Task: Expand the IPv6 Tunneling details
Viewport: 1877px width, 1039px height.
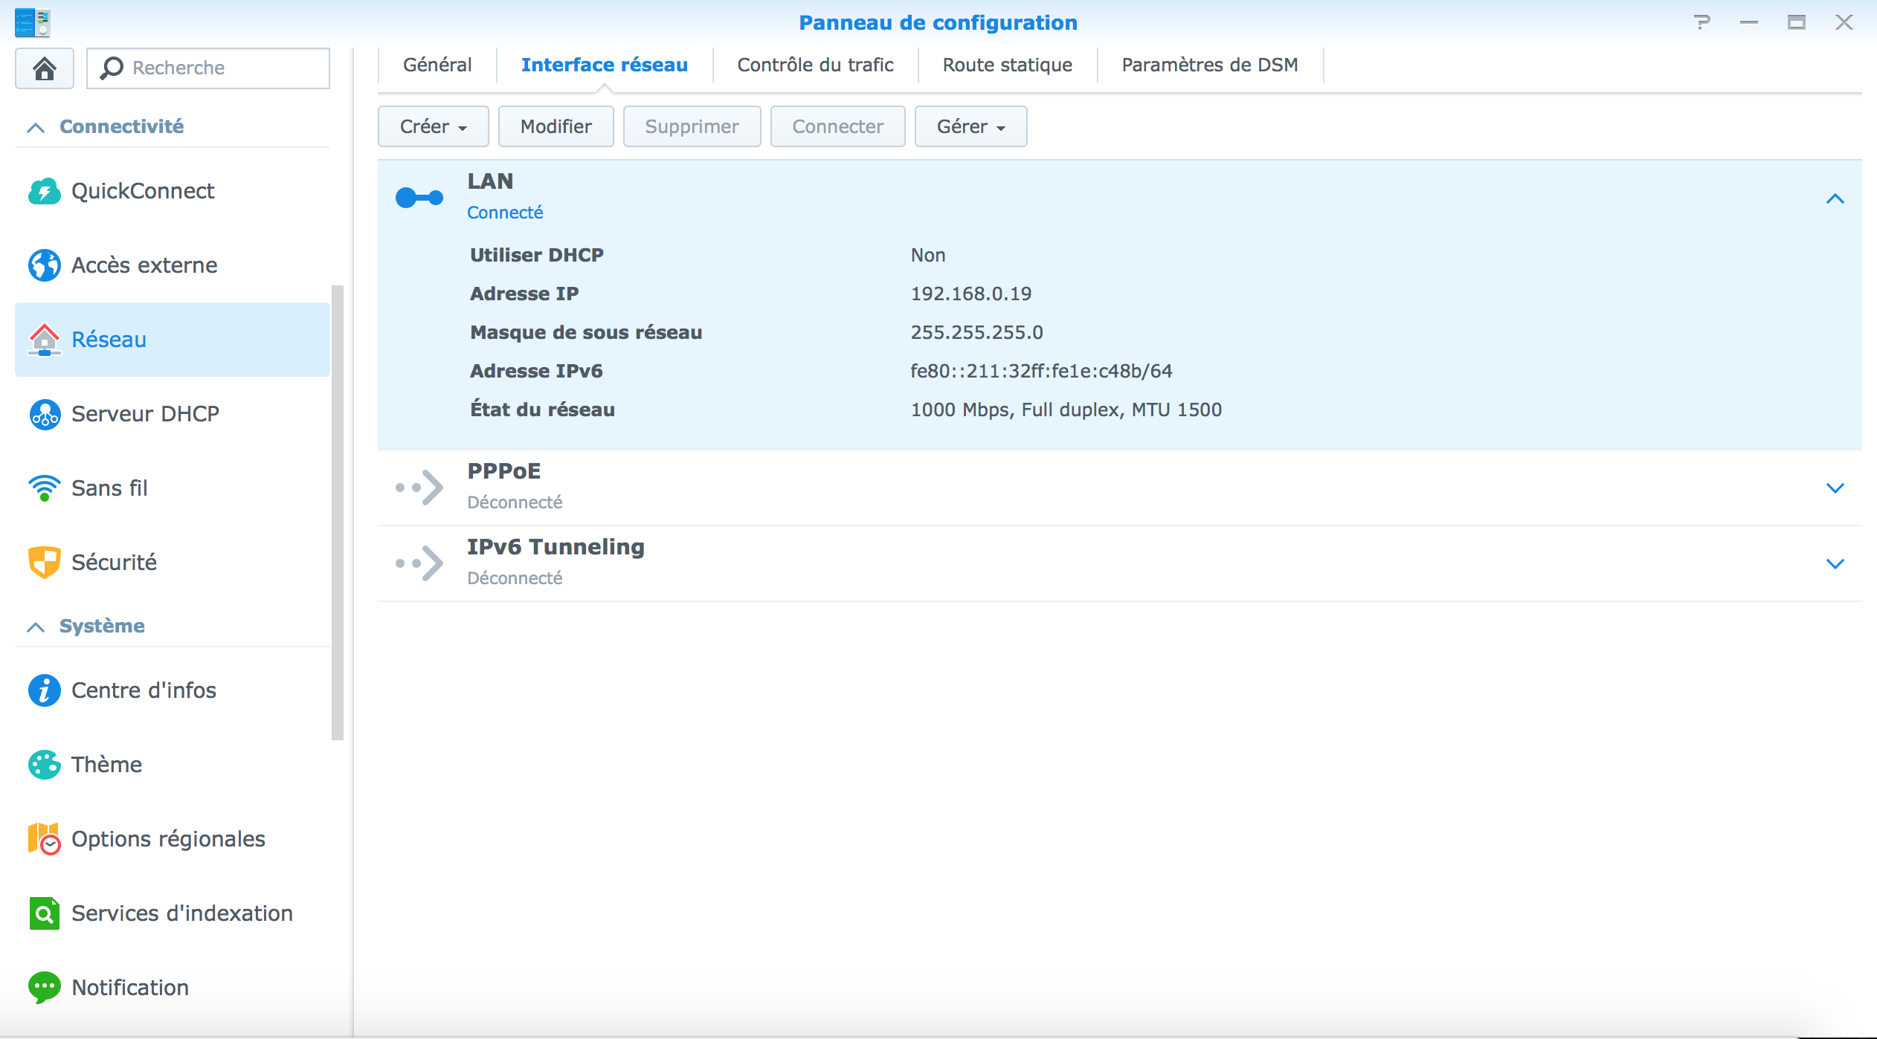Action: [1835, 564]
